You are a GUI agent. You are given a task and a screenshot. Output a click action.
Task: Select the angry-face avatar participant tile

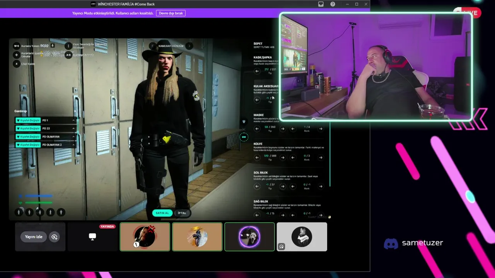[x=145, y=237]
